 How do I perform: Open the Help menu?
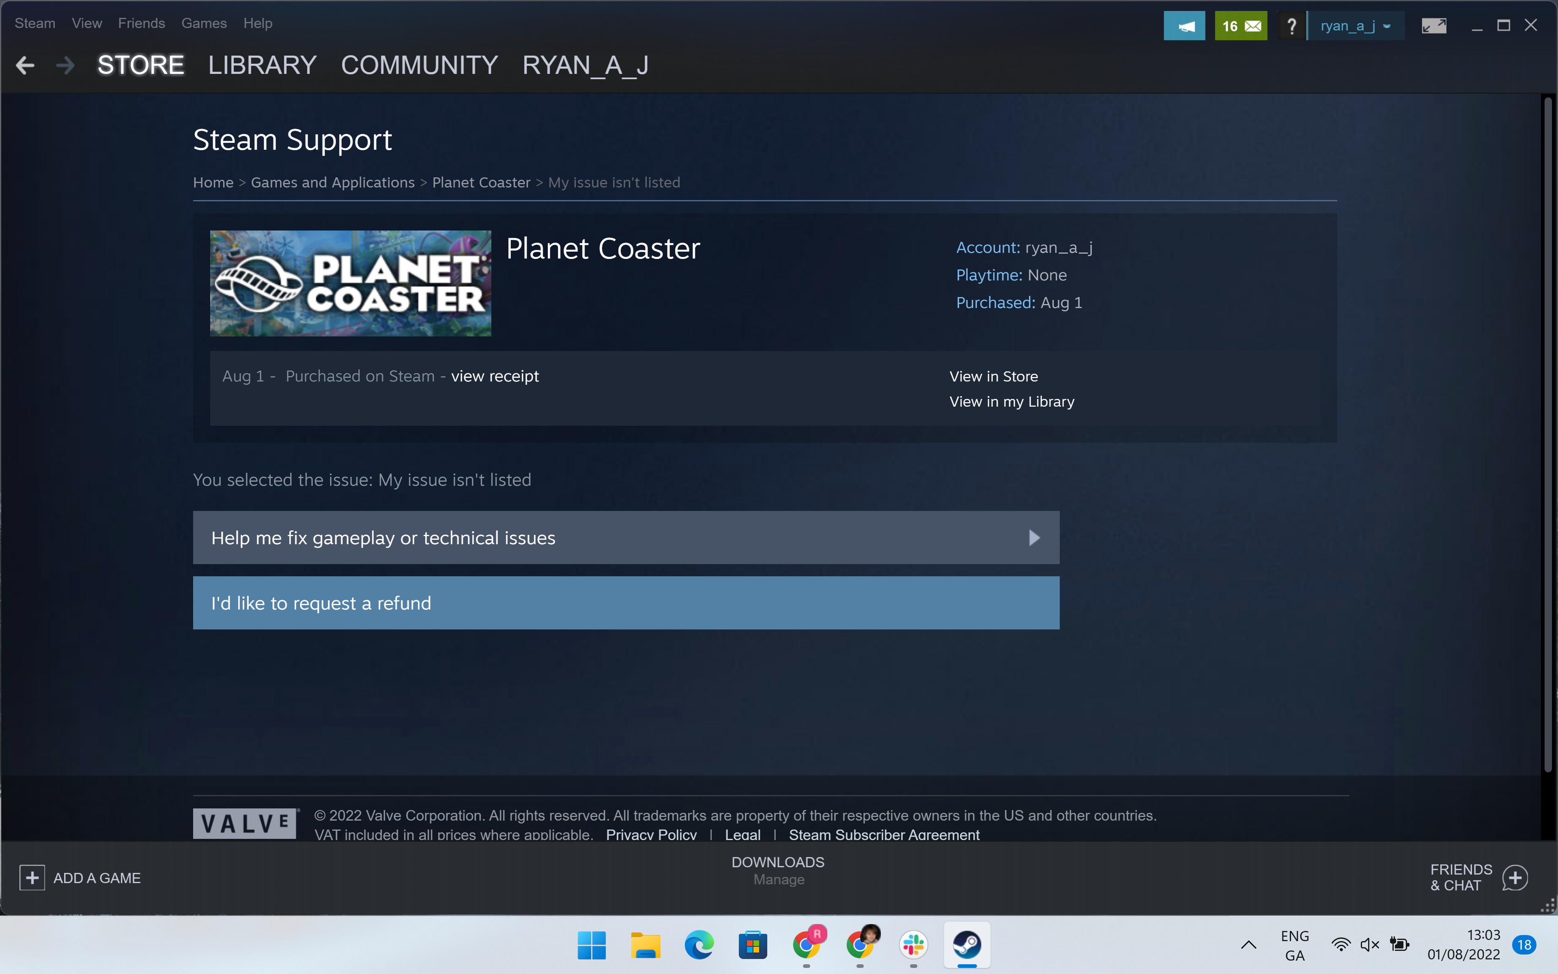point(258,23)
